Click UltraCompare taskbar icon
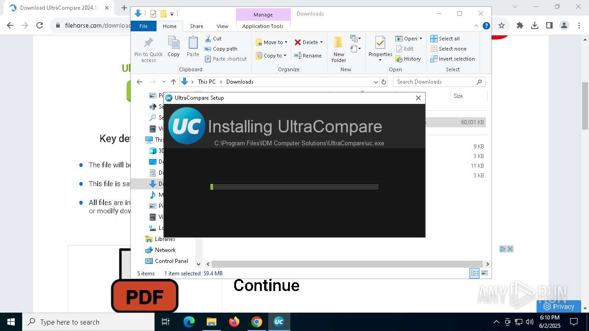This screenshot has height=331, width=589. coord(279,322)
